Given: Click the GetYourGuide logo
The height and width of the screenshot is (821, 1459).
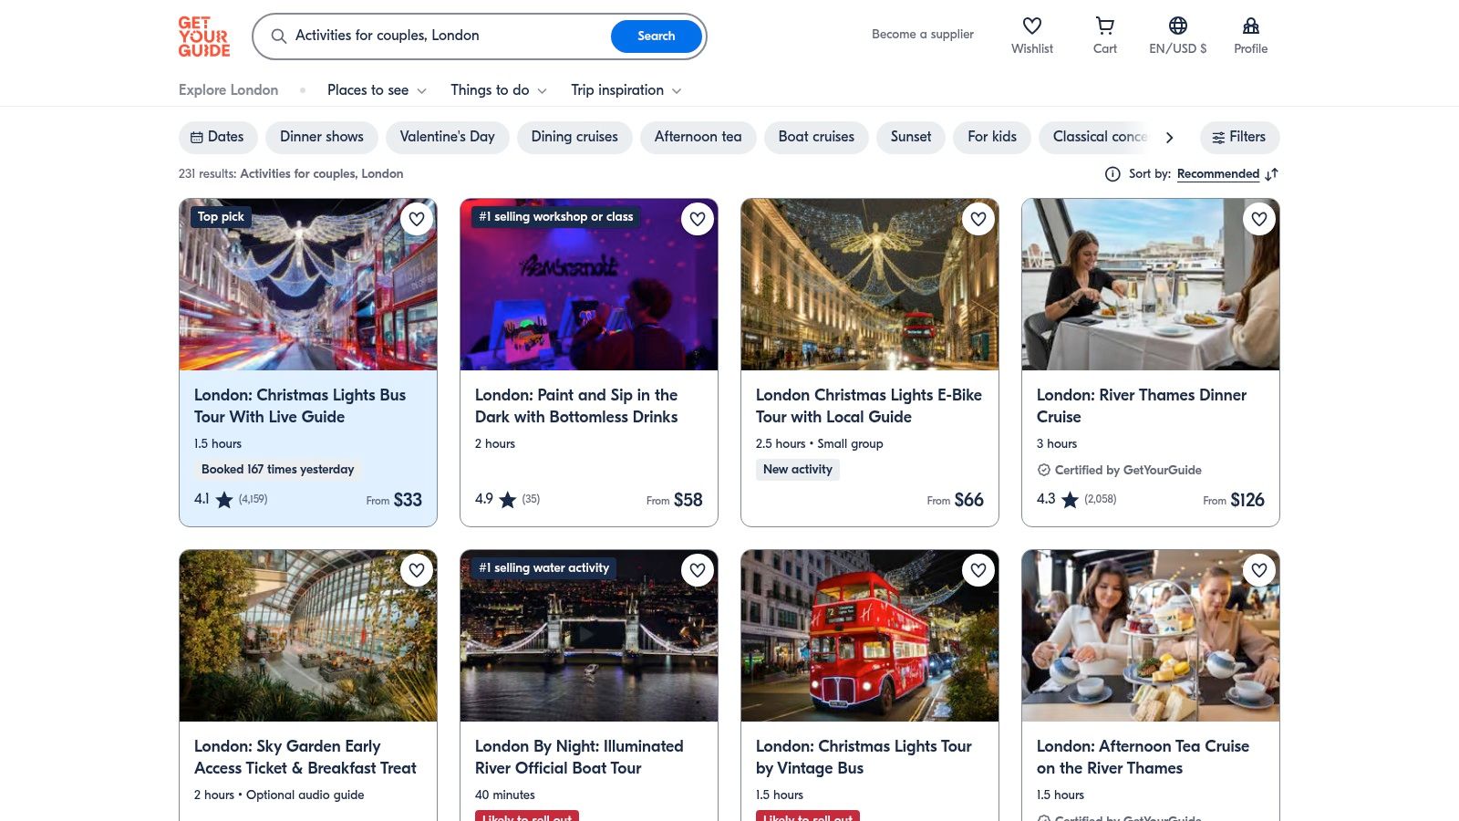Looking at the screenshot, I should point(204,36).
